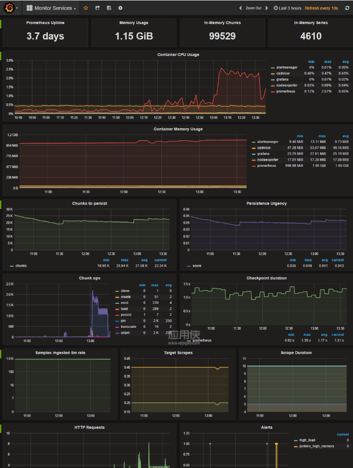Sort CPU legend by avg column
Viewport: 353px width, 468px height.
pos(345,62)
